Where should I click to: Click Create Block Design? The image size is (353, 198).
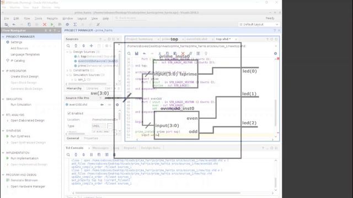point(24,76)
